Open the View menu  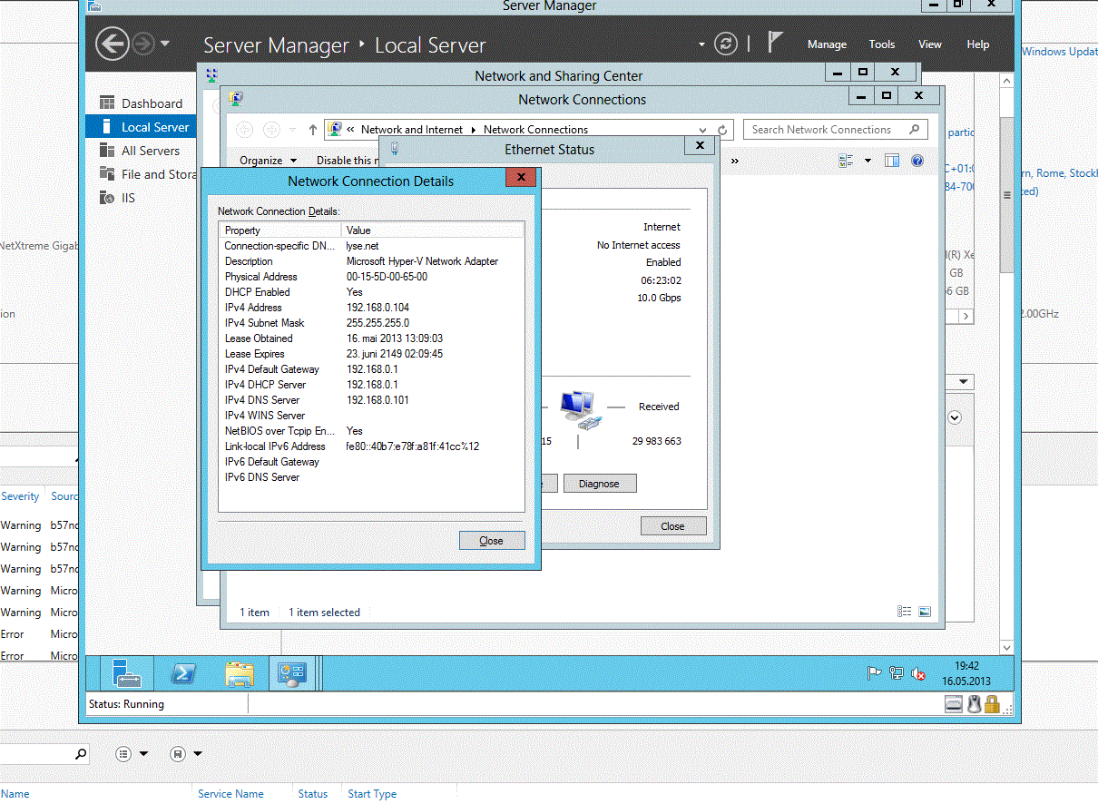pyautogui.click(x=930, y=44)
